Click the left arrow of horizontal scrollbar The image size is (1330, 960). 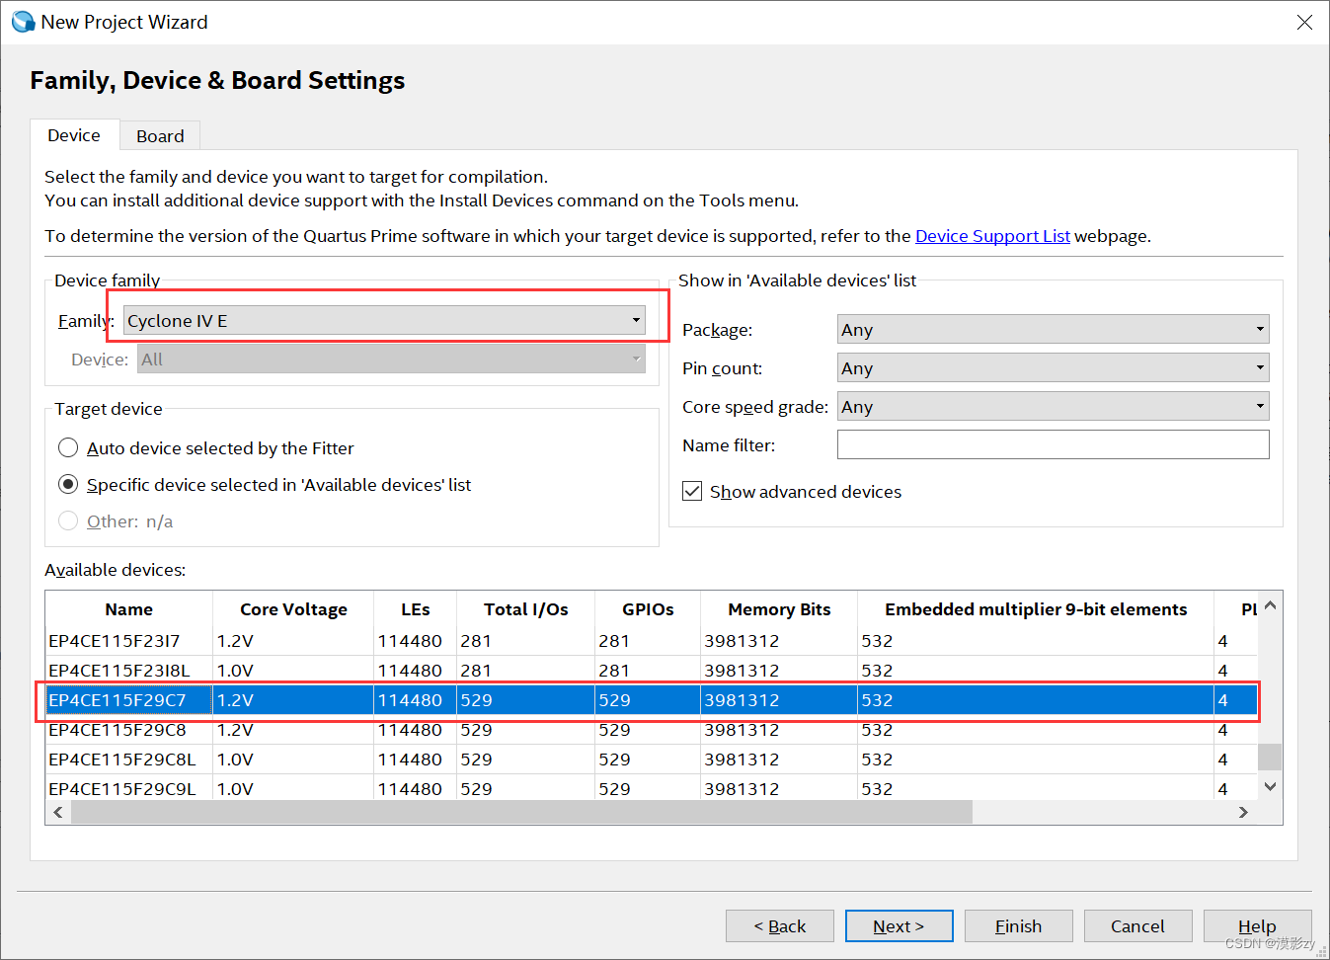[58, 812]
